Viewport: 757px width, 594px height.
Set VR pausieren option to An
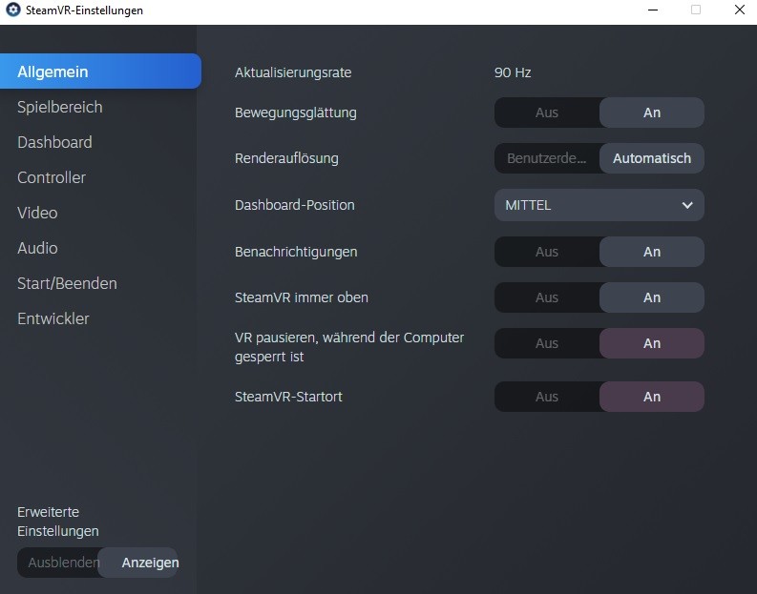(x=652, y=343)
